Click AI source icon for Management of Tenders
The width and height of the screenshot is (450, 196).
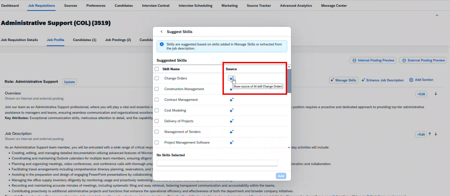231,132
